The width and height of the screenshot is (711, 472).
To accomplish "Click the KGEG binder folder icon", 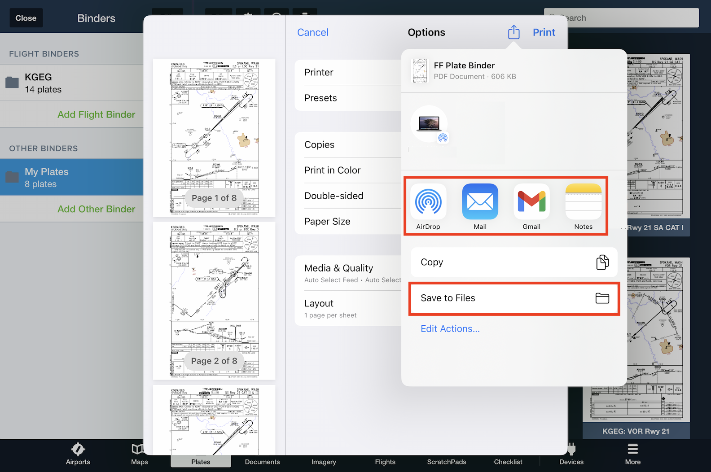I will point(12,83).
